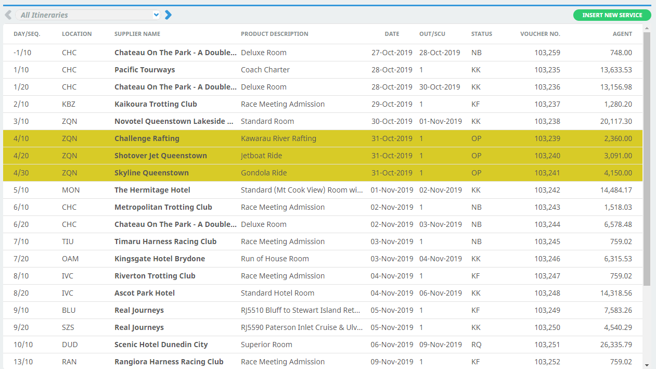Click the scrollbar up arrow
This screenshot has height=369, width=656.
[647, 28]
